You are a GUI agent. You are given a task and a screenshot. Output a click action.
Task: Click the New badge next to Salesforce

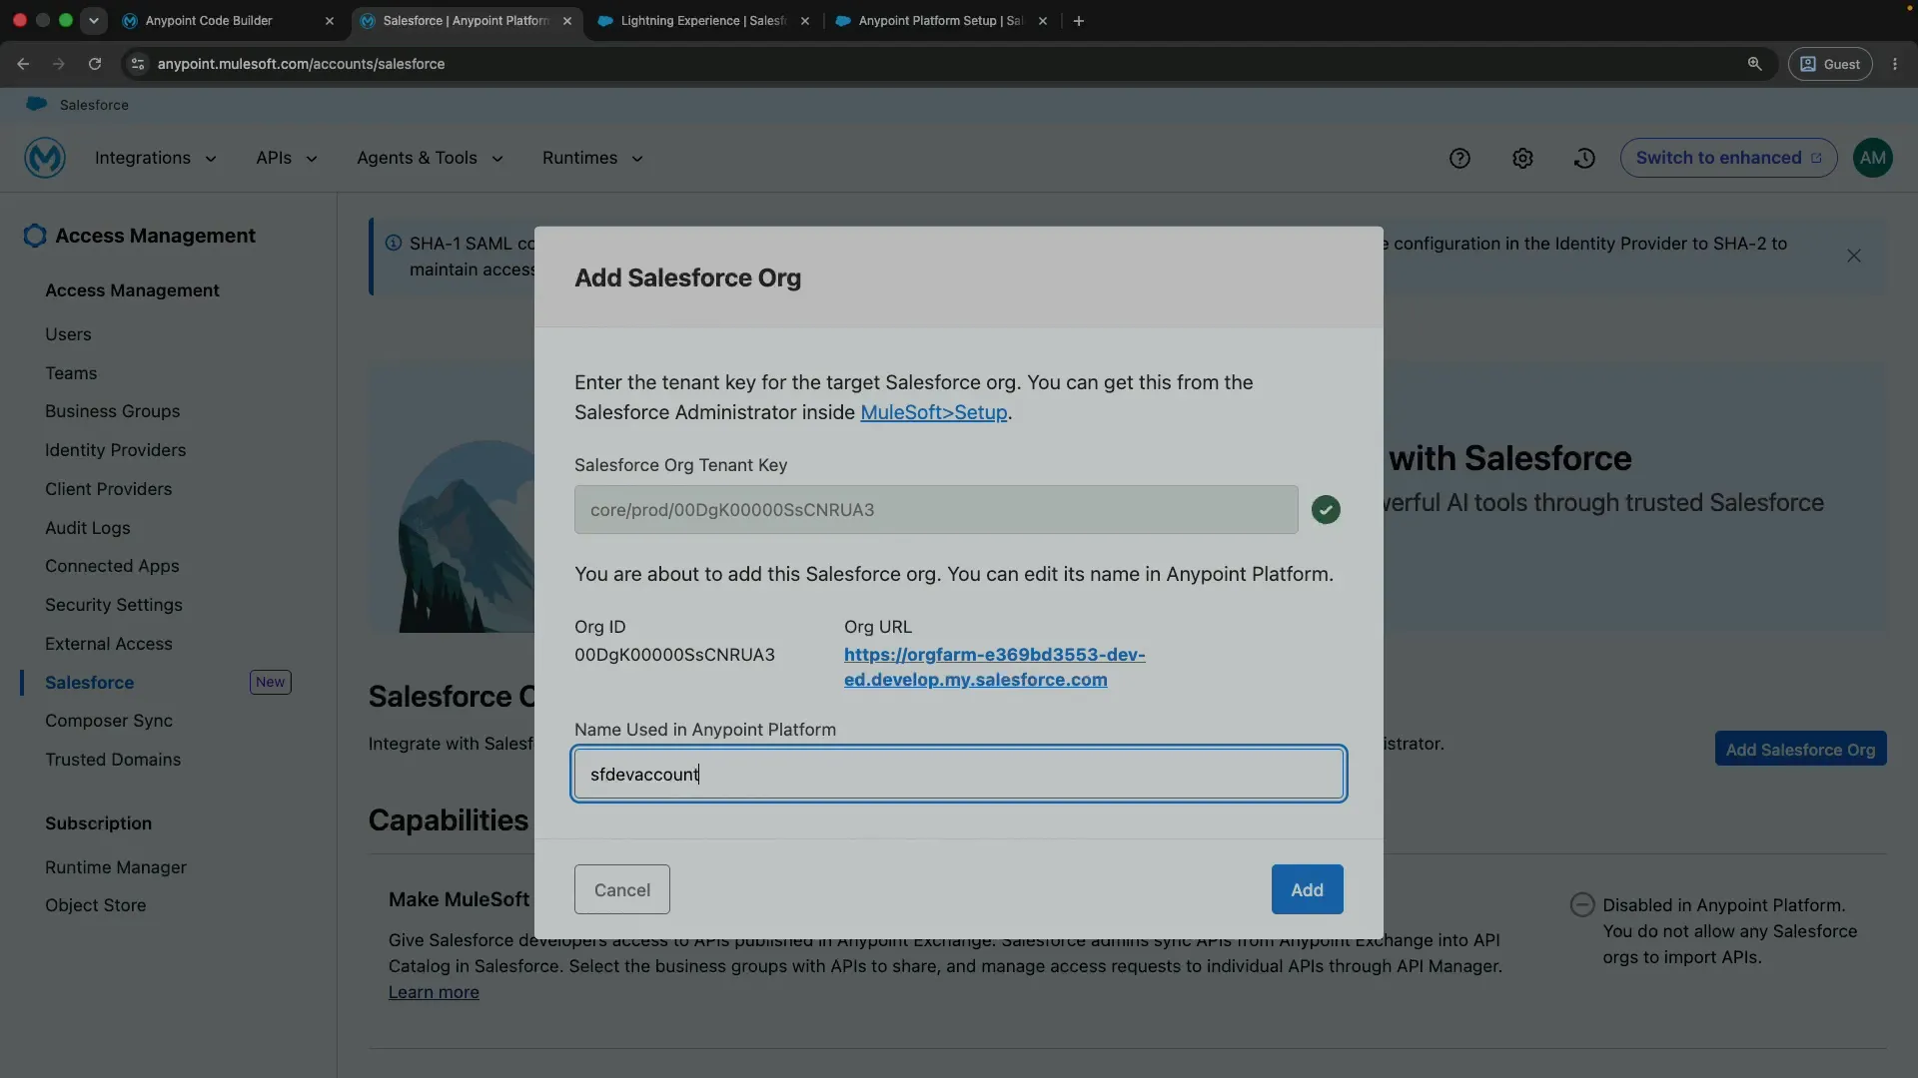(x=270, y=682)
